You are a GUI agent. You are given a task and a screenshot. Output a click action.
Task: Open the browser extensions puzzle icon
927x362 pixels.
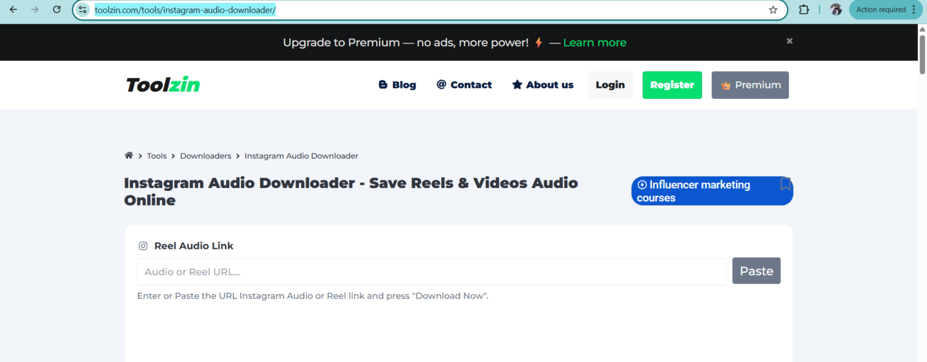[x=804, y=10]
